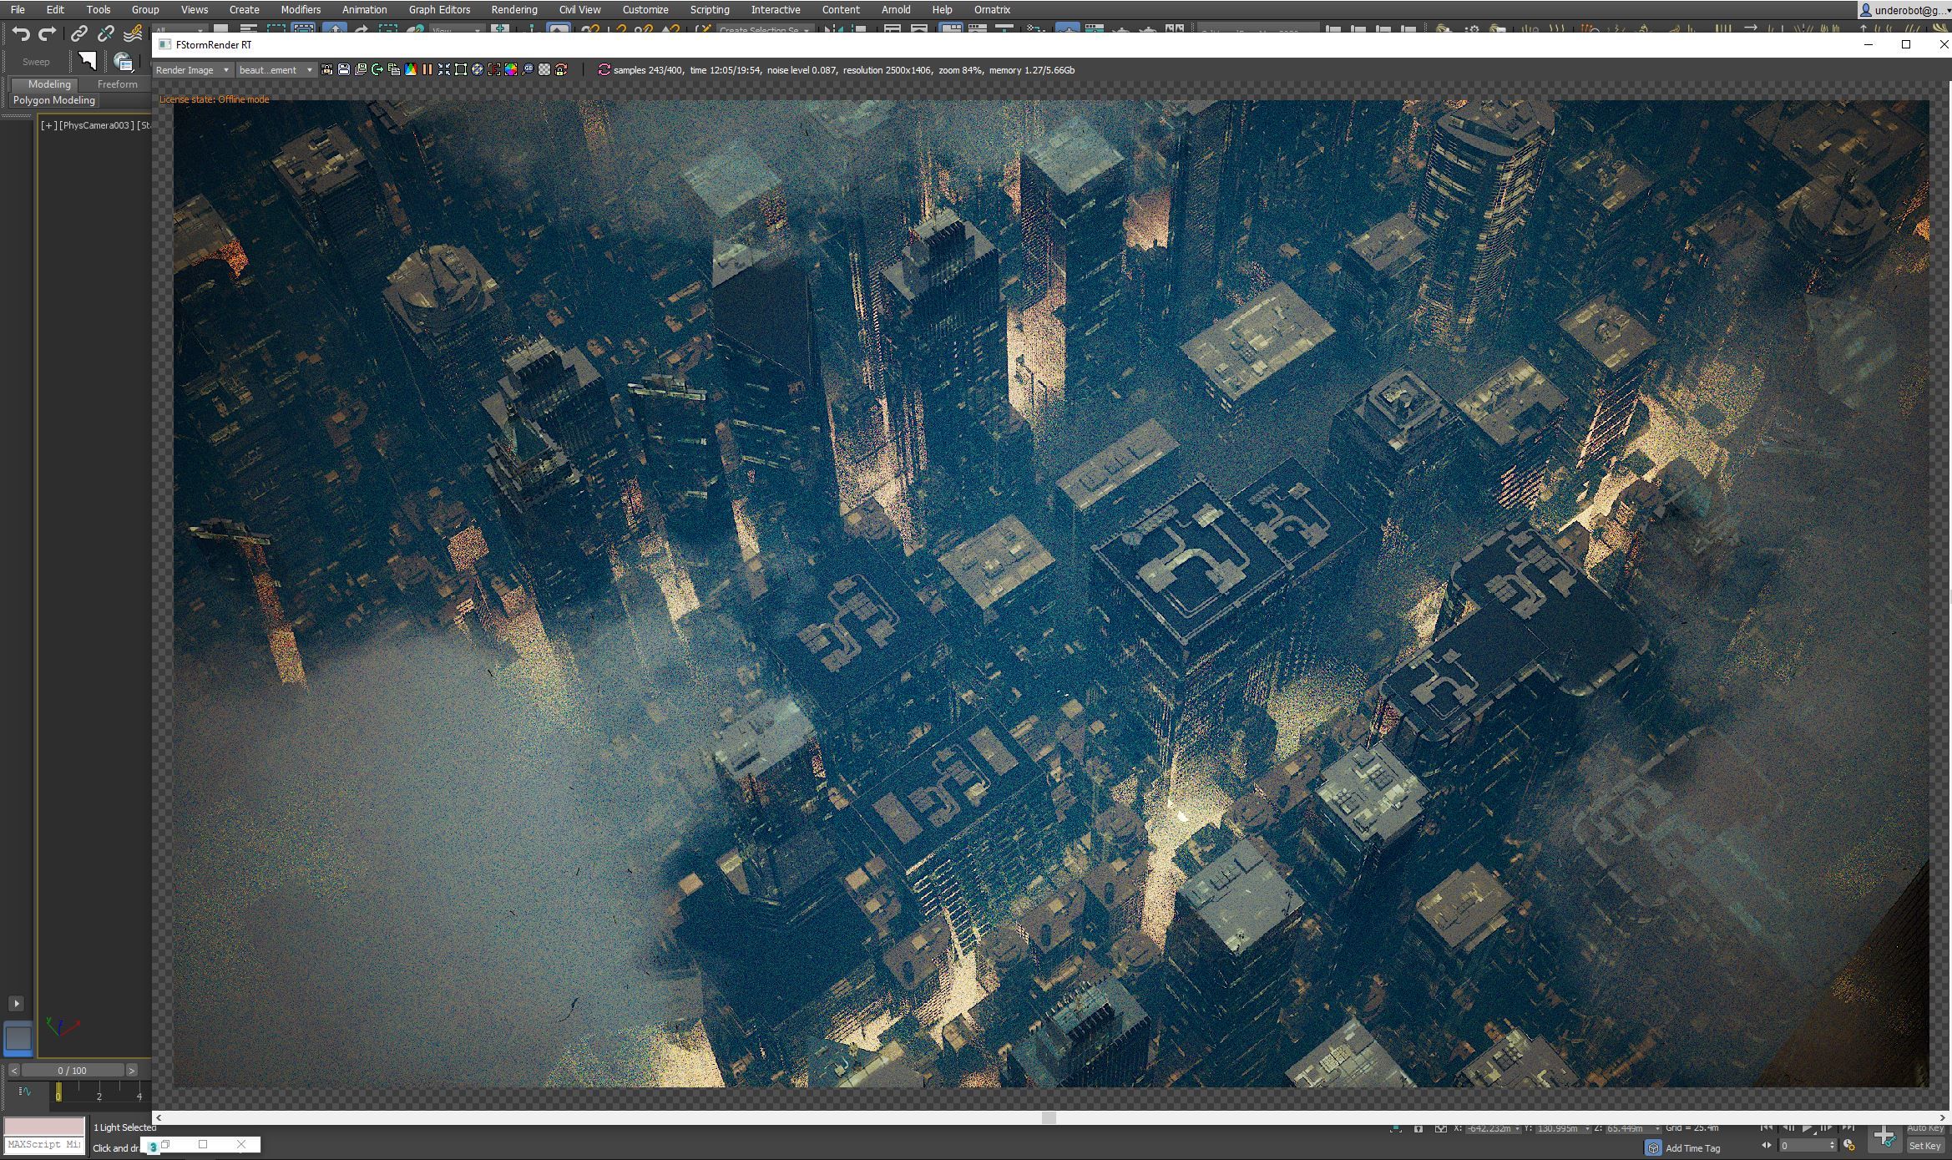The image size is (1952, 1160).
Task: Click Add Time Tag
Action: pos(1692,1148)
